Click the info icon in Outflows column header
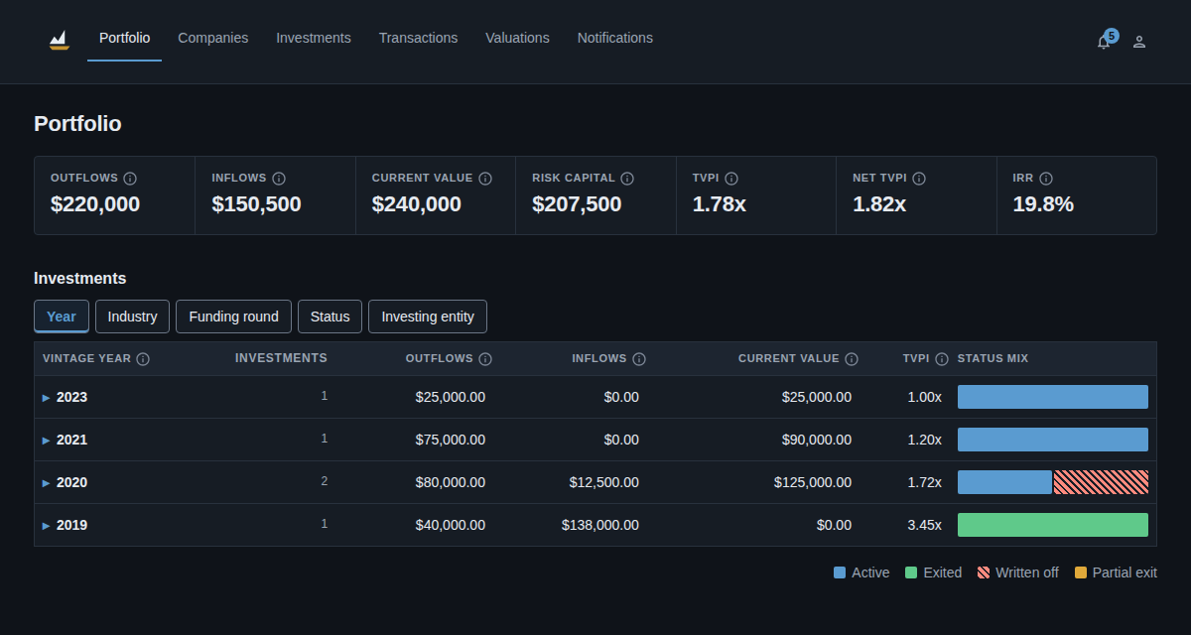The width and height of the screenshot is (1191, 635). (485, 359)
